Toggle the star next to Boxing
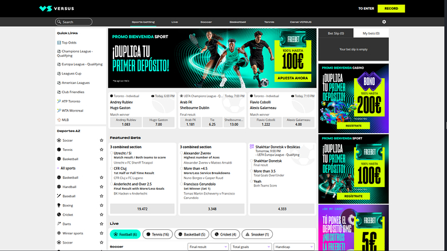Image resolution: width=447 pixels, height=251 pixels. [101, 205]
